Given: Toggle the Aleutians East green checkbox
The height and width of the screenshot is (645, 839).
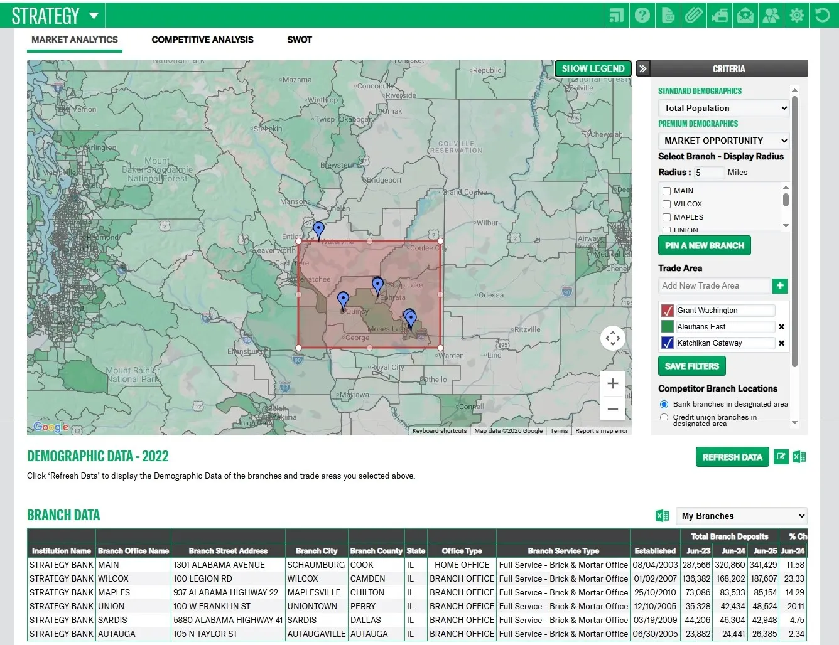Looking at the screenshot, I should [668, 327].
